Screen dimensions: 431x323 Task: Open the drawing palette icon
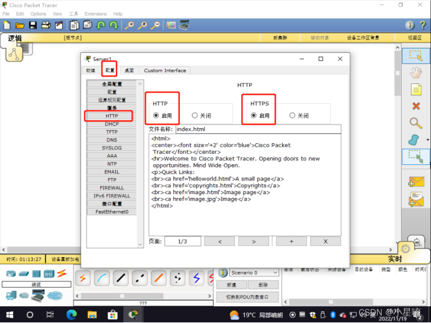(171, 26)
